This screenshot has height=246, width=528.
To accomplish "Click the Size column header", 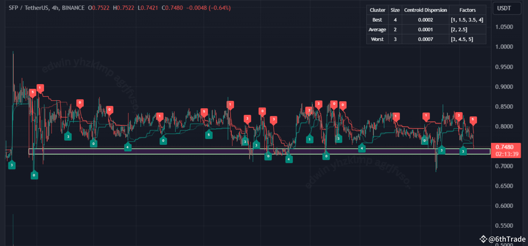I will tap(395, 10).
